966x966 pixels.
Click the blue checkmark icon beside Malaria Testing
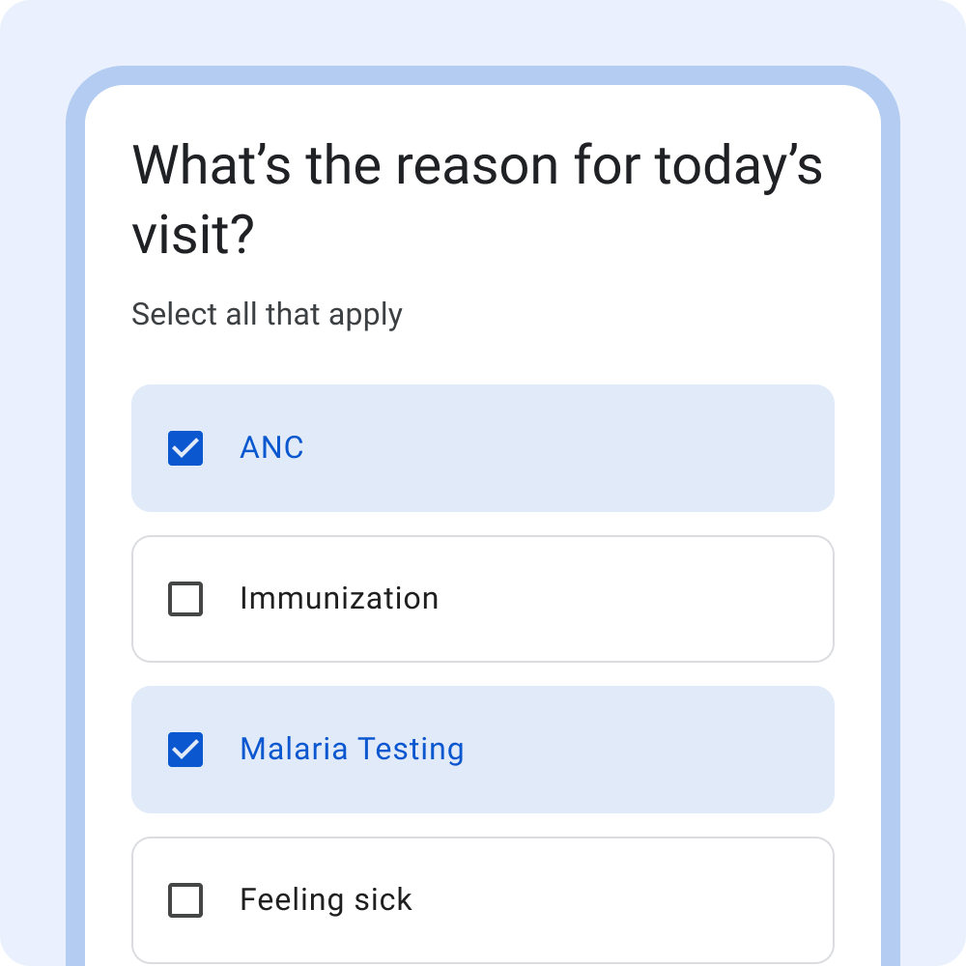pos(185,749)
